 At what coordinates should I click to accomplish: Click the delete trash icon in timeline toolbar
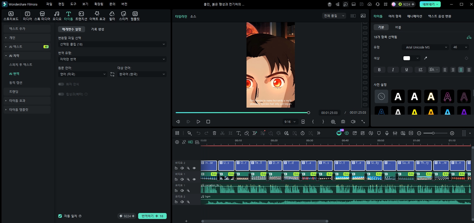click(214, 133)
